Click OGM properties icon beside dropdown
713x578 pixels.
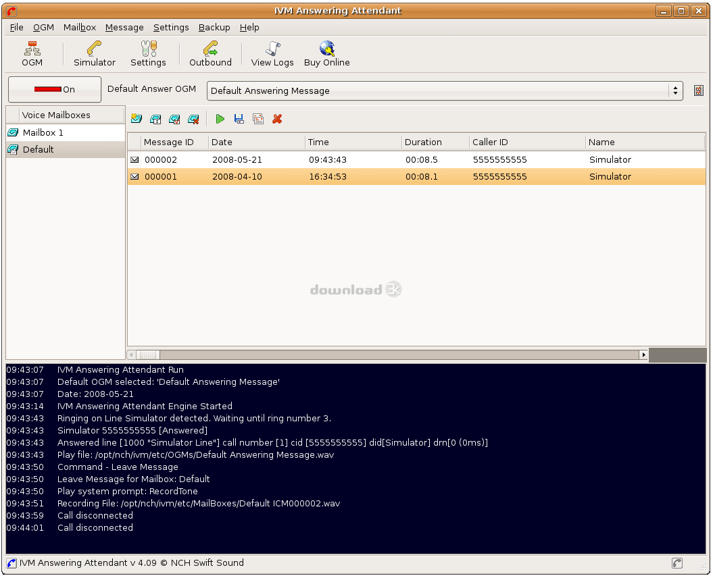click(x=699, y=90)
